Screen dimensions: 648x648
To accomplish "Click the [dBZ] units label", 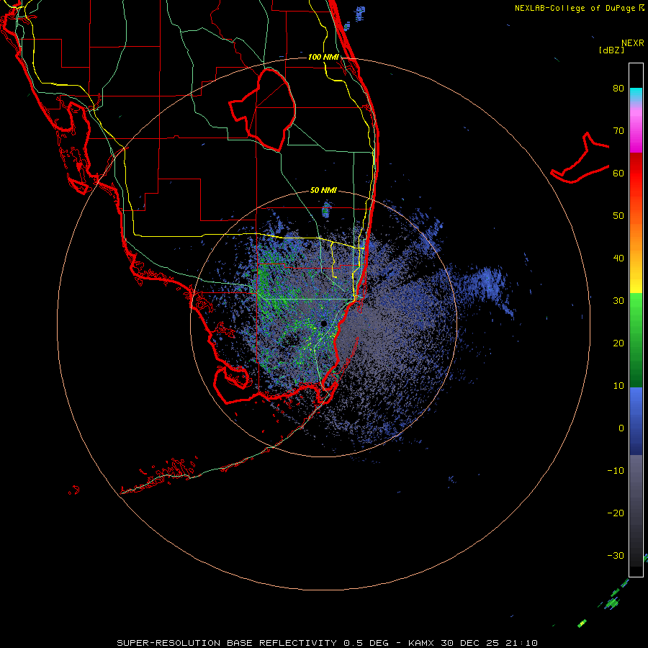I will click(611, 50).
